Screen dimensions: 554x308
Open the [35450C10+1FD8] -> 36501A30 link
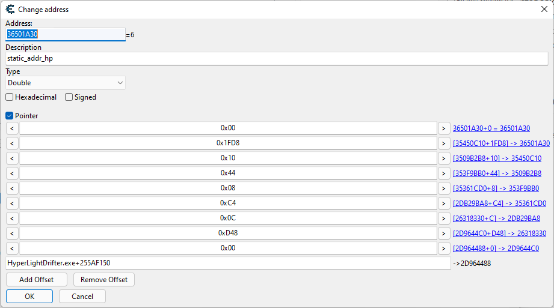click(501, 143)
